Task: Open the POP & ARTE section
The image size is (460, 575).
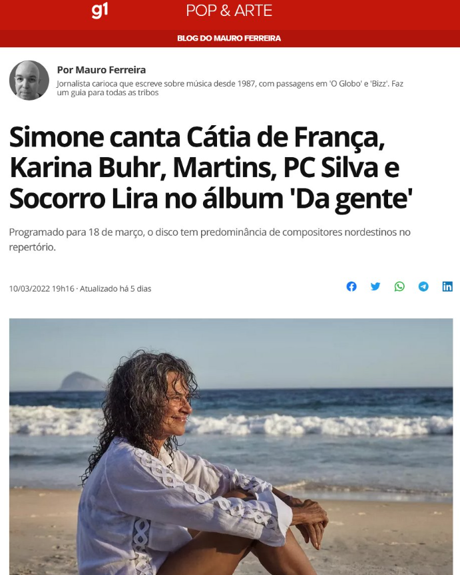Action: click(x=229, y=11)
